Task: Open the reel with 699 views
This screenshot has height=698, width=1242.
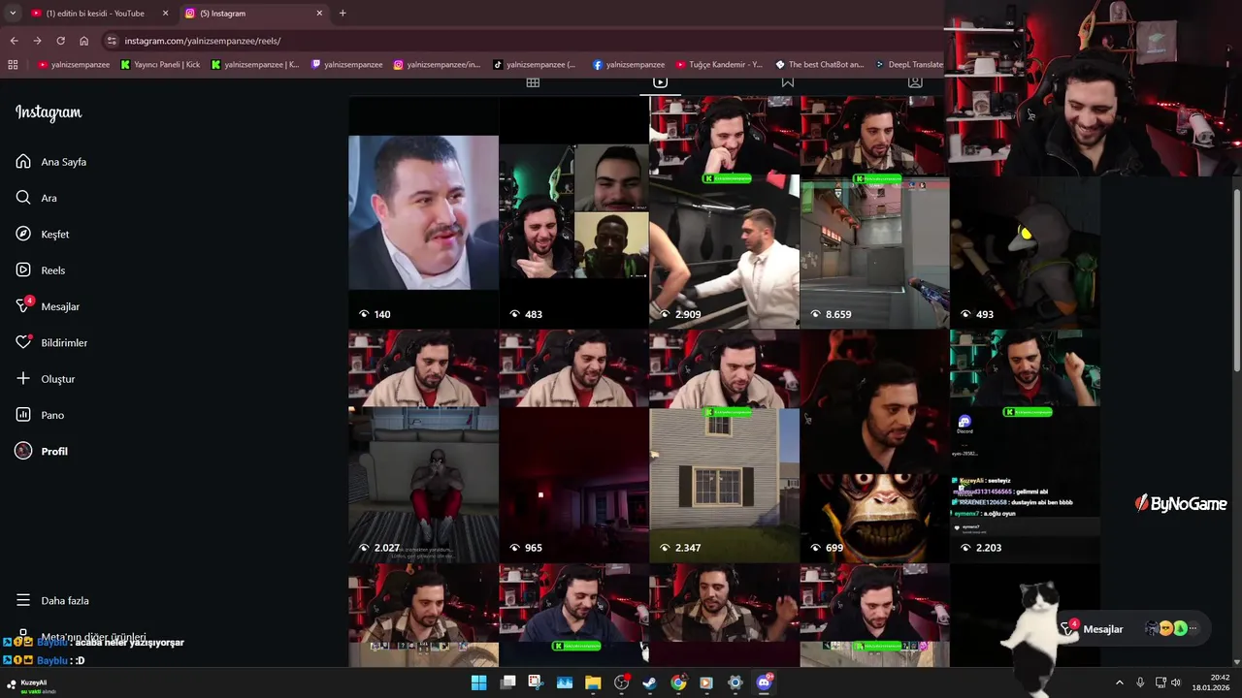Action: click(874, 446)
